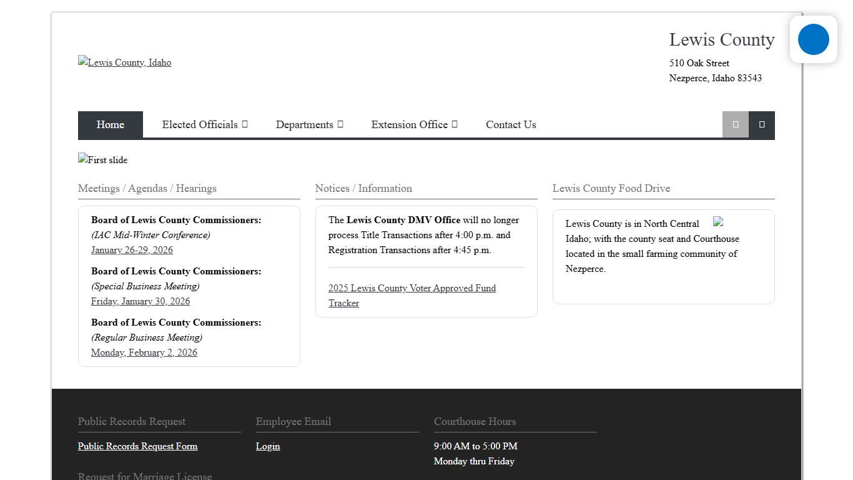This screenshot has height=480, width=853.
Task: Click the light gray icon button in navigation bar
Action: 735,124
